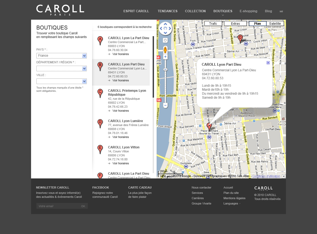Click the Part-Dieu Villette metro icon
The height and width of the screenshot is (234, 317).
pyautogui.click(x=275, y=111)
